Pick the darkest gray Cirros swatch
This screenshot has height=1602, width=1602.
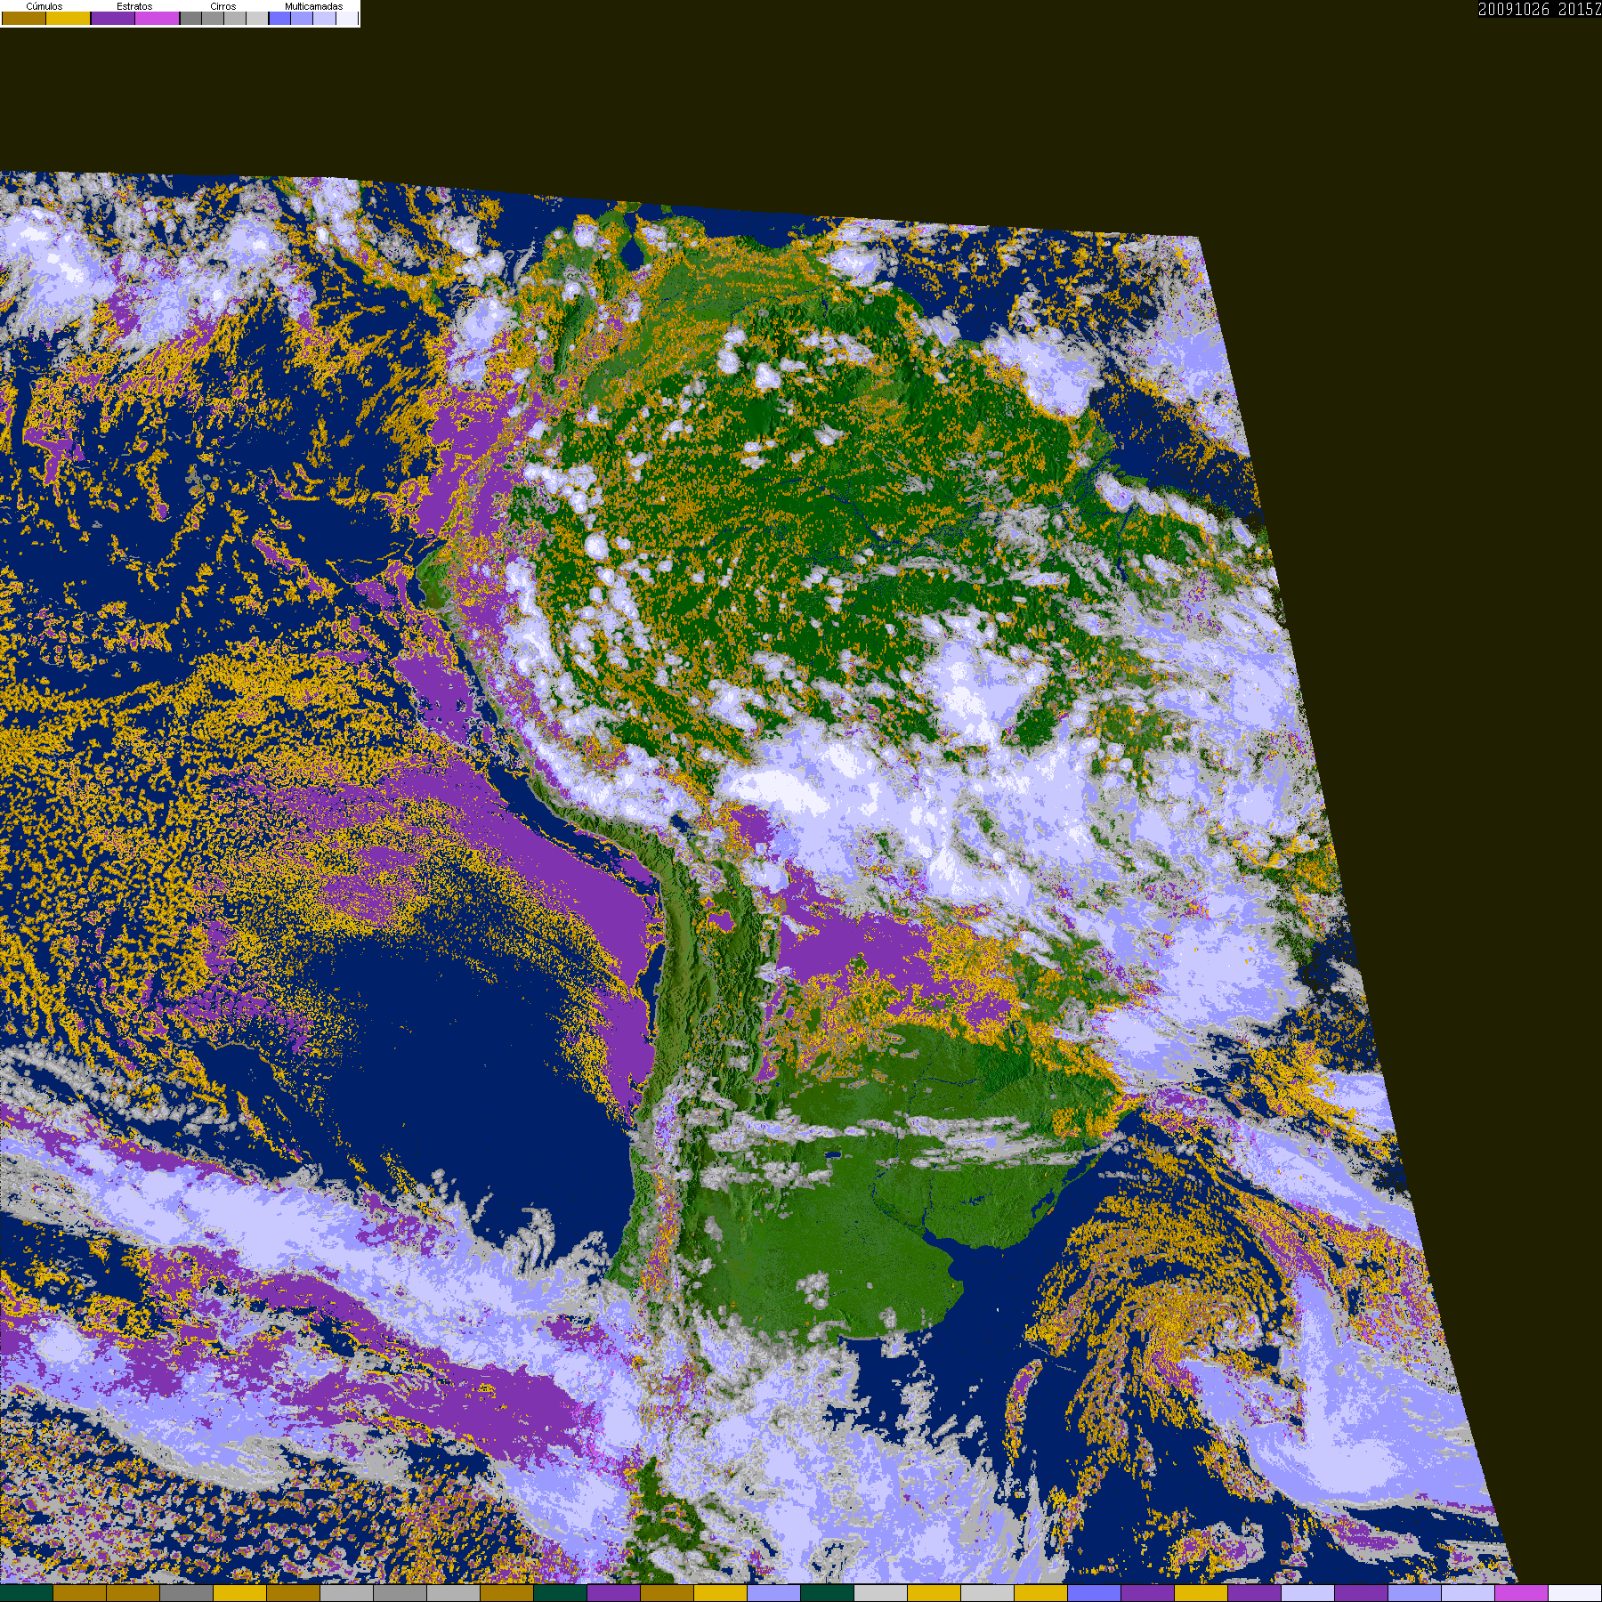(190, 18)
